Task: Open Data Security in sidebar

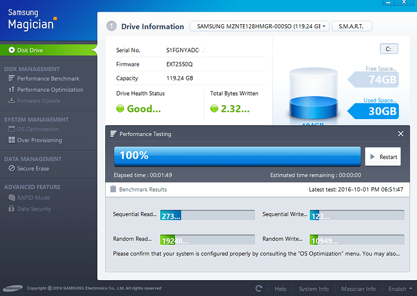Action: coord(34,209)
